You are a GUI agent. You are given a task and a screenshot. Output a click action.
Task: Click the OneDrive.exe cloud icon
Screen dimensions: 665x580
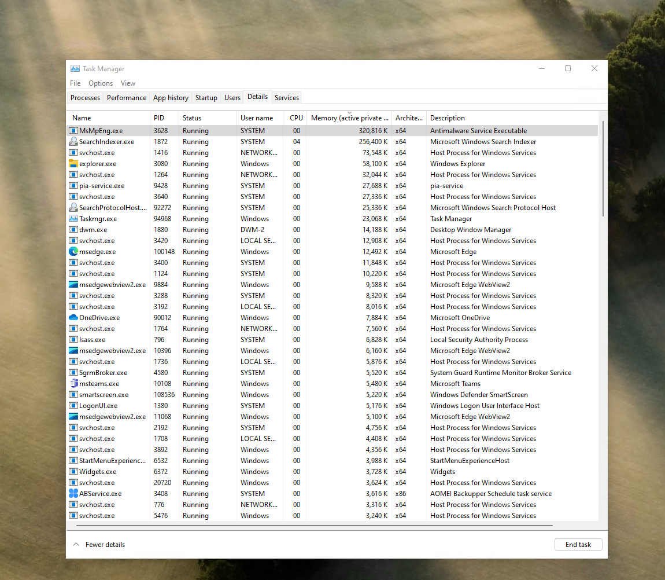pyautogui.click(x=73, y=318)
